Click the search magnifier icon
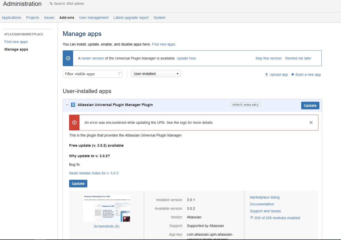The image size is (341, 240). coord(51,4)
